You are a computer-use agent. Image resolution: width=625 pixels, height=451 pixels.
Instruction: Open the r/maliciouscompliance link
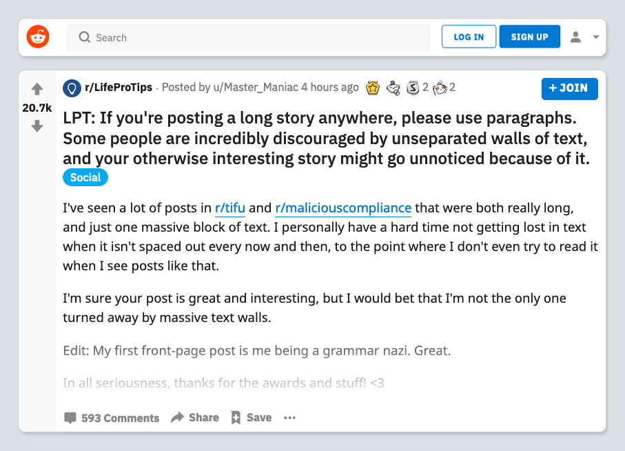tap(343, 208)
